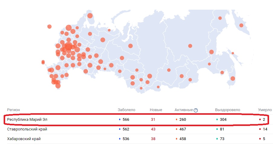Click blue marker next to 566

coord(120,120)
